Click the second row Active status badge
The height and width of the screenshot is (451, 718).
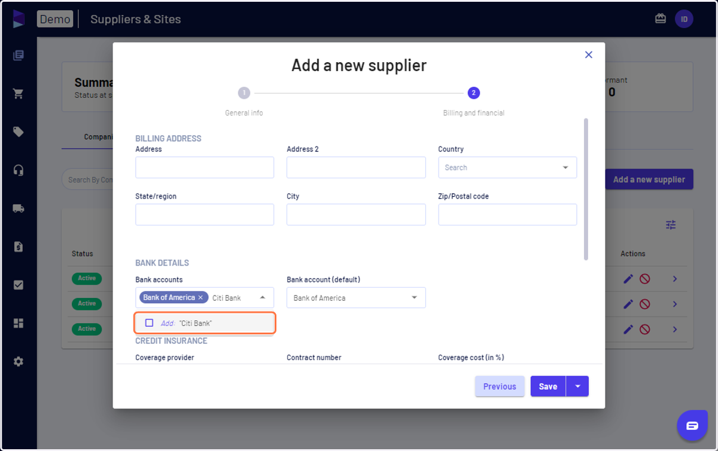coord(87,303)
